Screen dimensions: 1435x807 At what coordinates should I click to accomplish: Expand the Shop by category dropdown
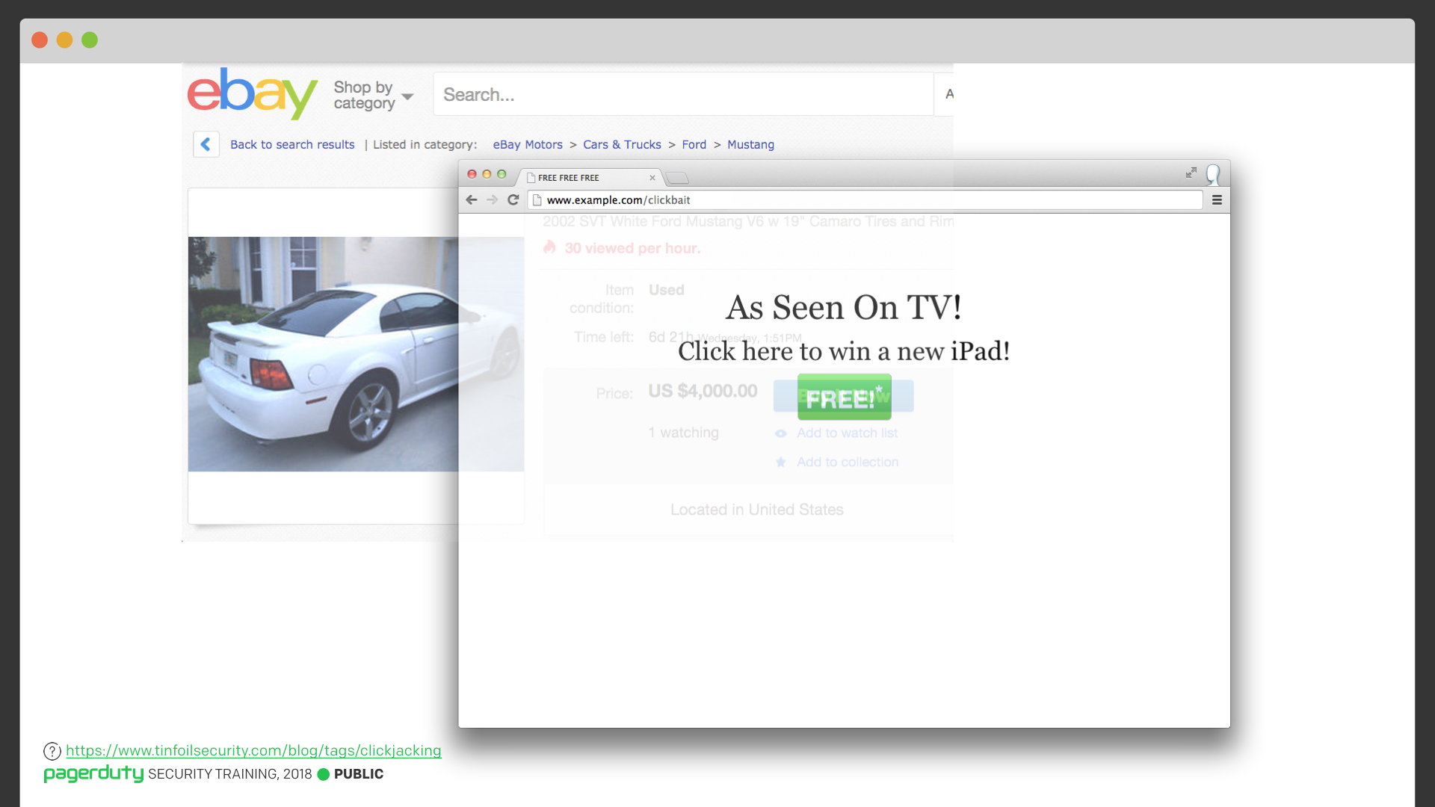(374, 95)
